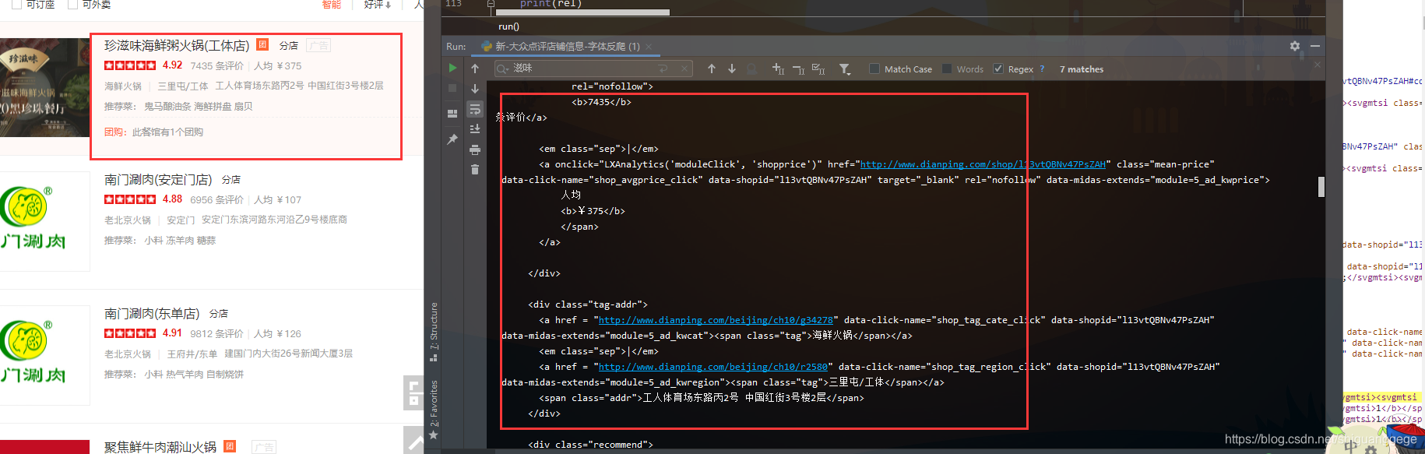The height and width of the screenshot is (454, 1425).
Task: Open shop link 南门涮肉(安定门店)
Action: [x=158, y=180]
